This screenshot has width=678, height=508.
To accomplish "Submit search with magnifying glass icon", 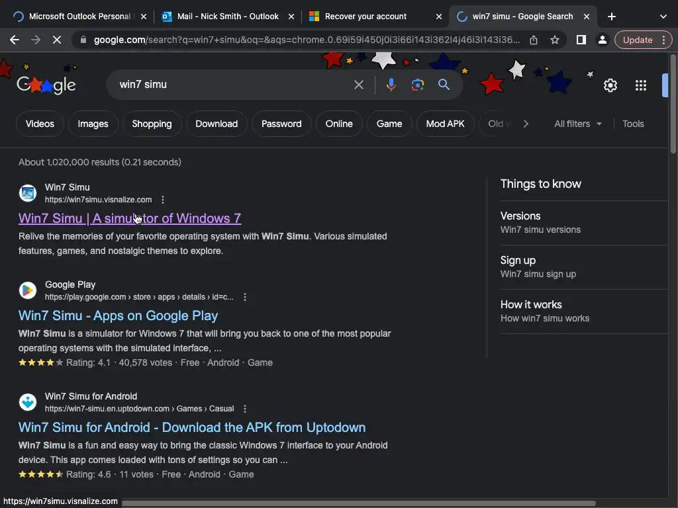I will pyautogui.click(x=444, y=85).
